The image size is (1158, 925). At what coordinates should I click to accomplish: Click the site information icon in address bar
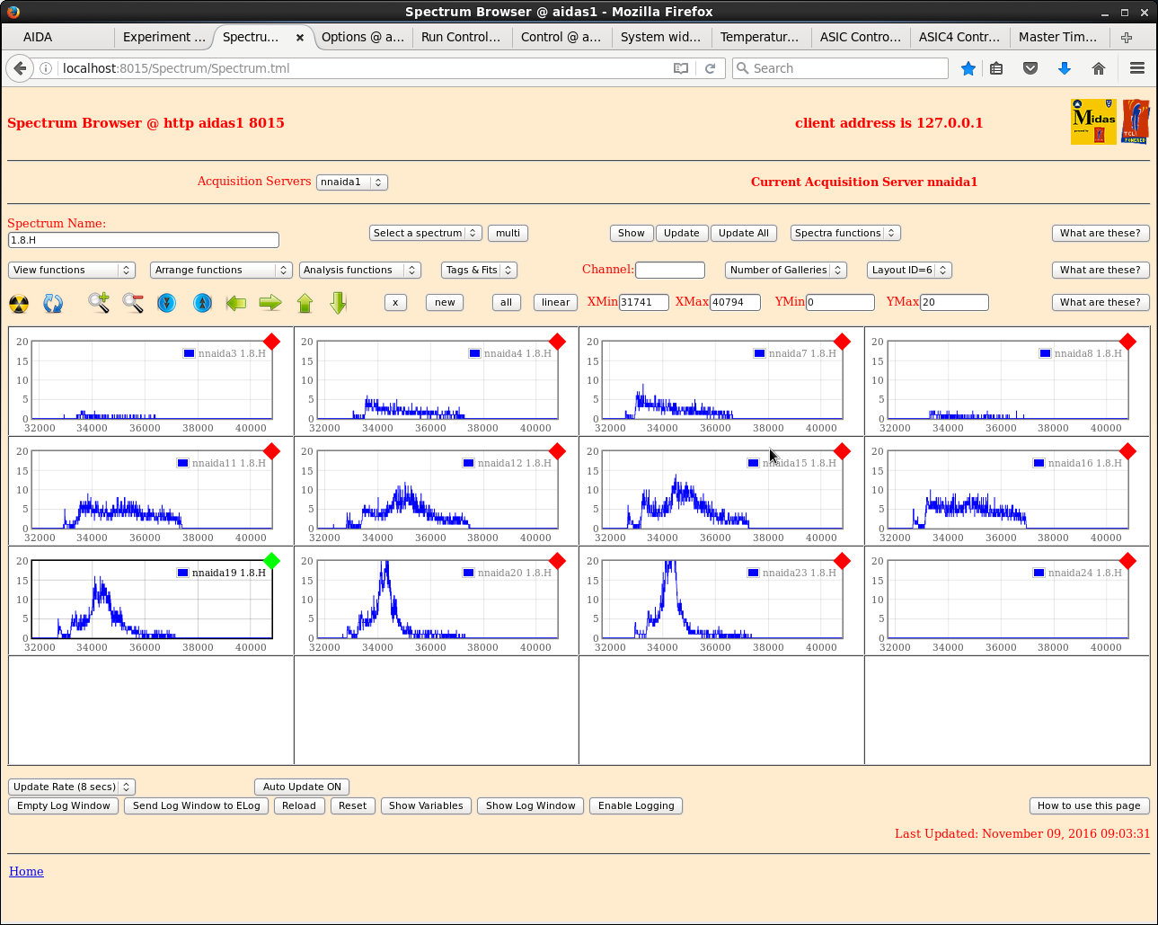coord(46,68)
